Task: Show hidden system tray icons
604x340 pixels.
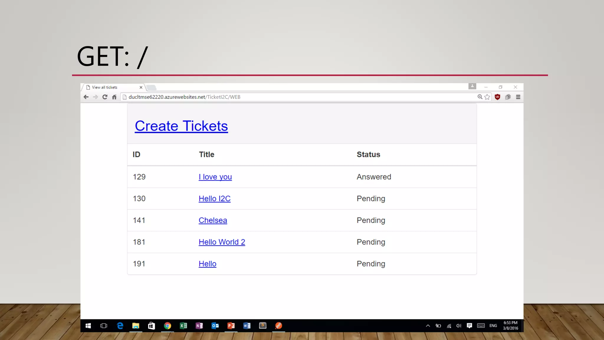Action: point(428,326)
